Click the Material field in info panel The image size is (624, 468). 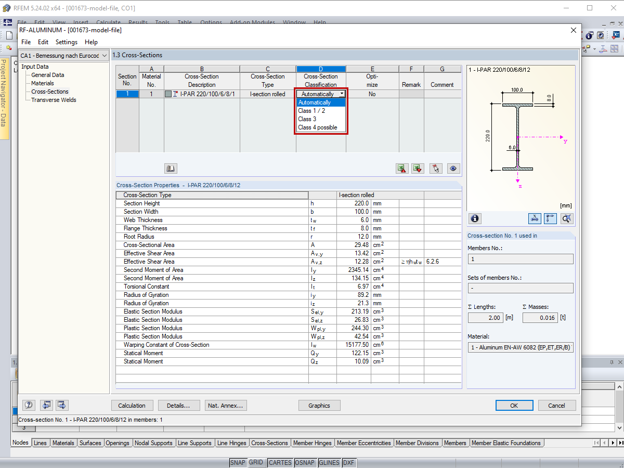click(521, 347)
